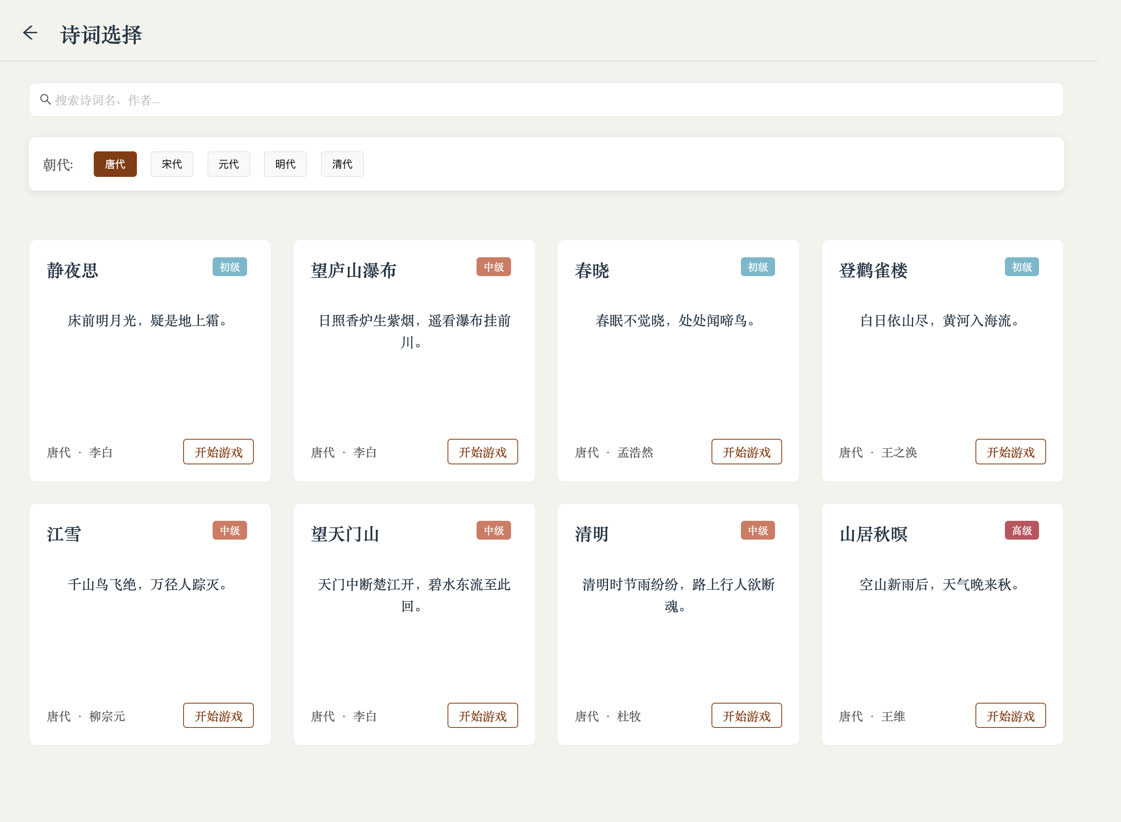Start game for 山居秋暝
Screen dimensions: 1121x822
pos(1010,715)
